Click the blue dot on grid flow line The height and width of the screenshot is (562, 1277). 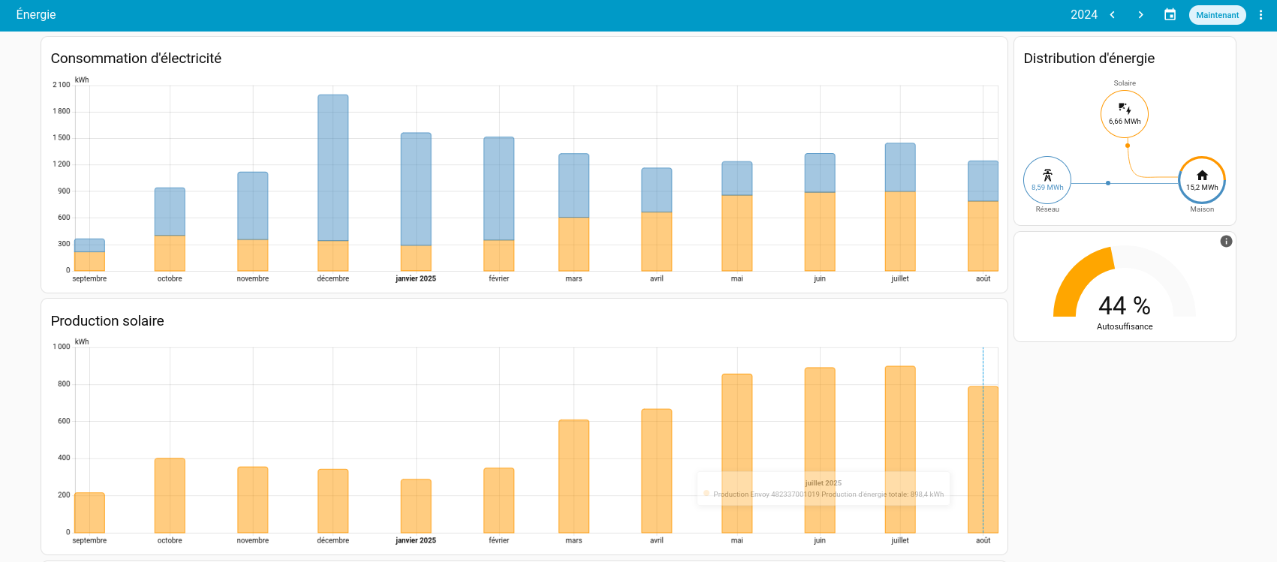1108,183
